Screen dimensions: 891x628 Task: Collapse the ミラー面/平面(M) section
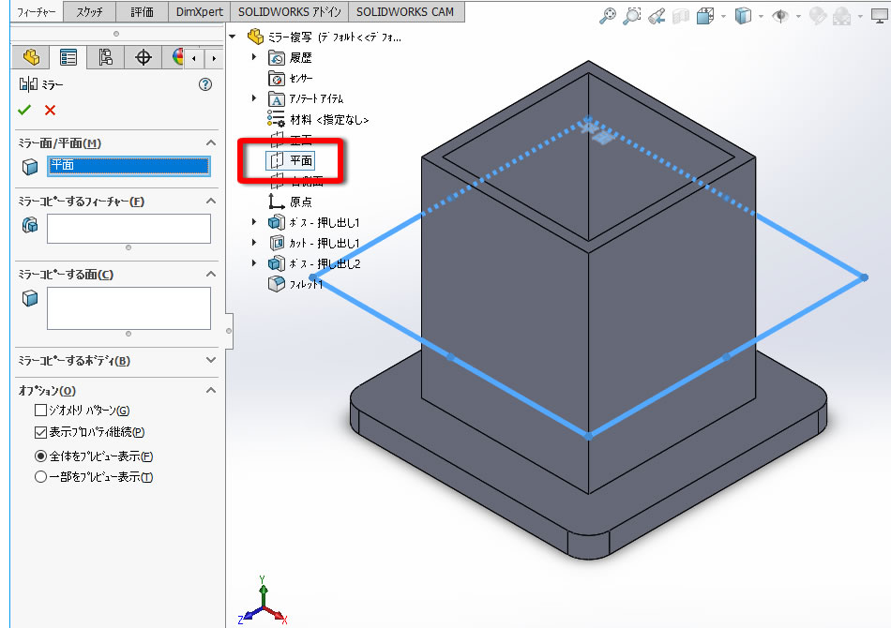click(x=211, y=143)
